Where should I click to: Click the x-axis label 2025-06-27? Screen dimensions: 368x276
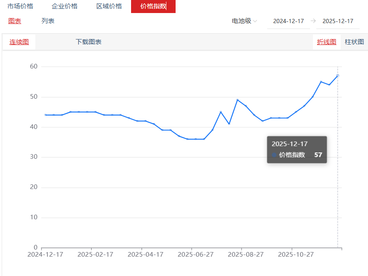(195, 255)
